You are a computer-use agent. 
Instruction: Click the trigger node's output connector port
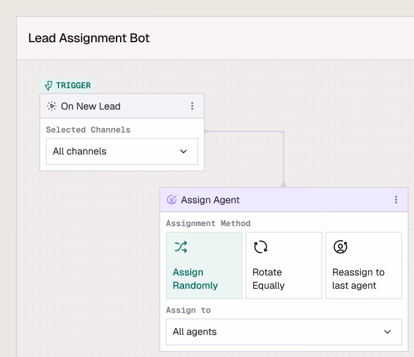point(206,131)
